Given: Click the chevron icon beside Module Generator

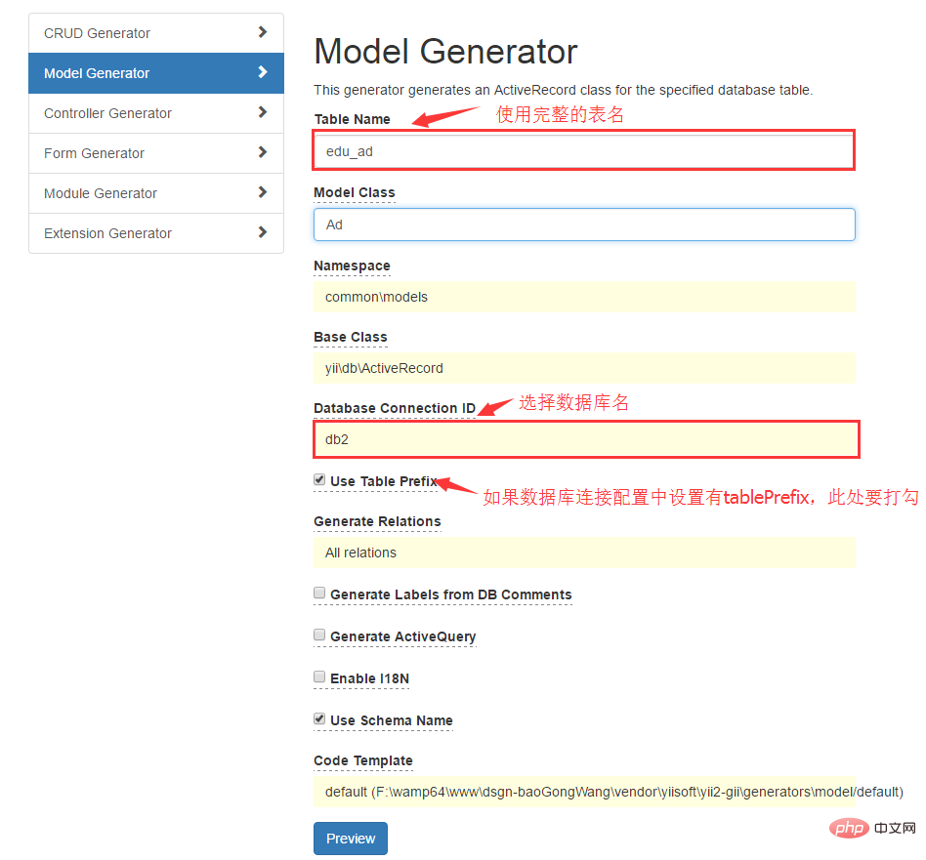Looking at the screenshot, I should click(x=262, y=192).
